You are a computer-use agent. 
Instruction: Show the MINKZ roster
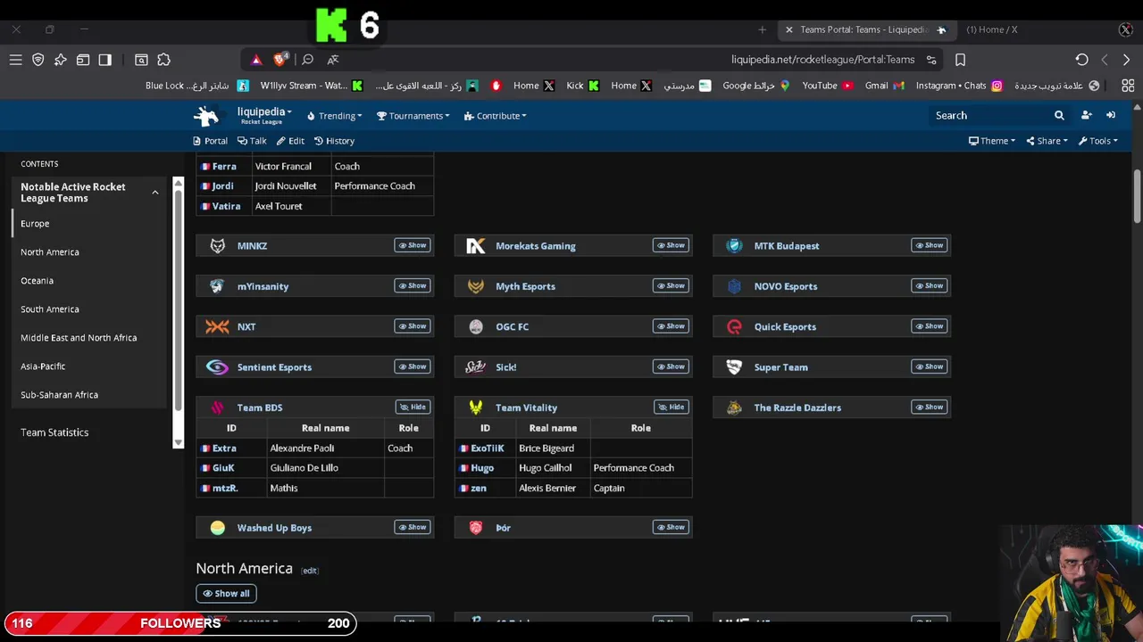(x=413, y=245)
